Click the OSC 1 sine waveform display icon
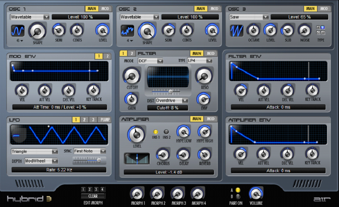The height and width of the screenshot is (207, 339). coord(18,31)
